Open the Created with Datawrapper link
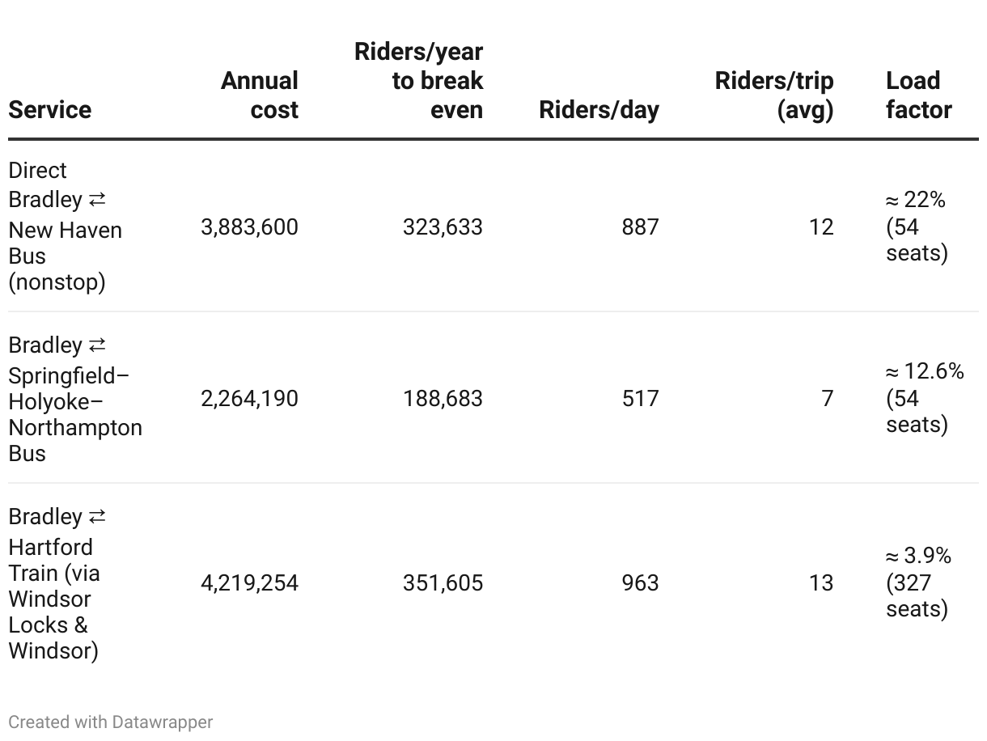 (111, 722)
